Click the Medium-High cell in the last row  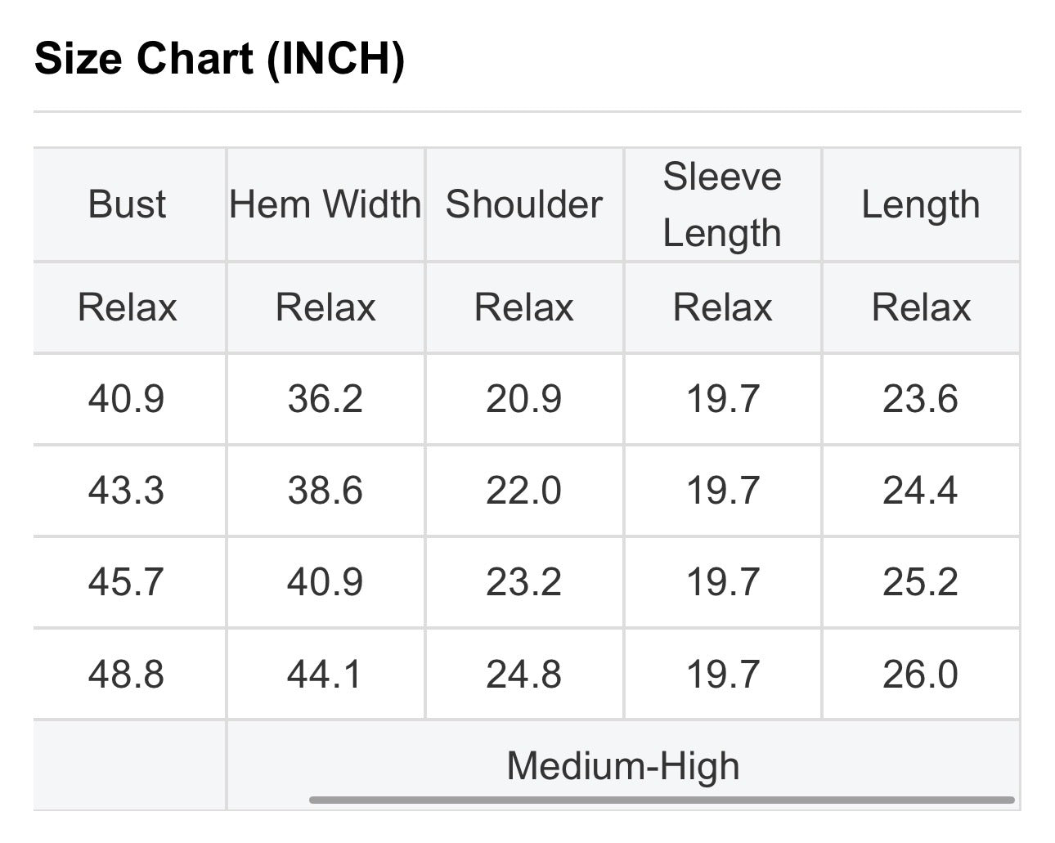[x=623, y=766]
